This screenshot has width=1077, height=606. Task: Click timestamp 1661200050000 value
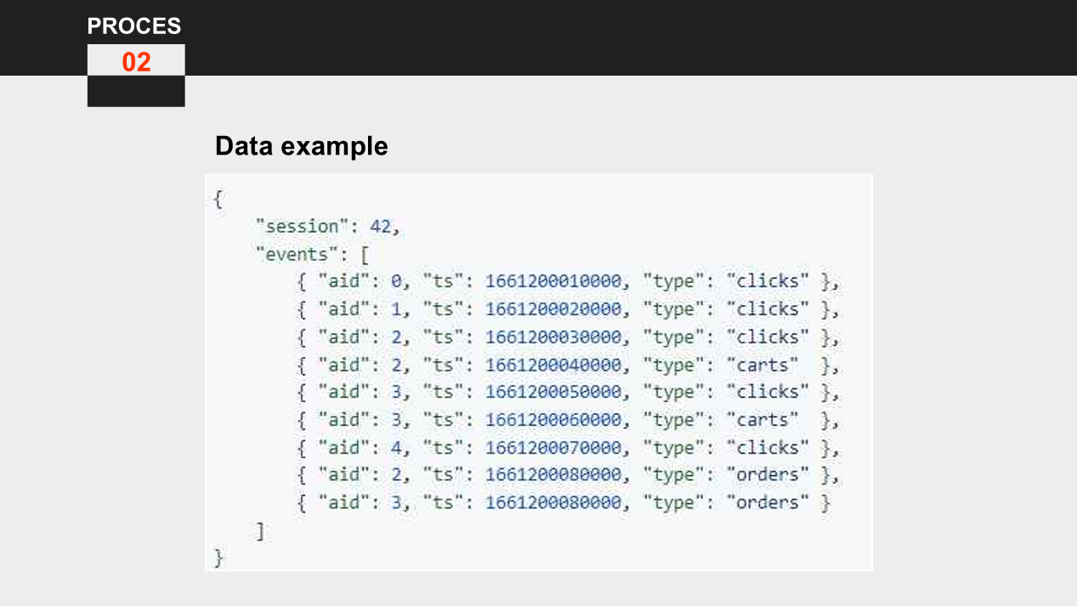(x=553, y=392)
